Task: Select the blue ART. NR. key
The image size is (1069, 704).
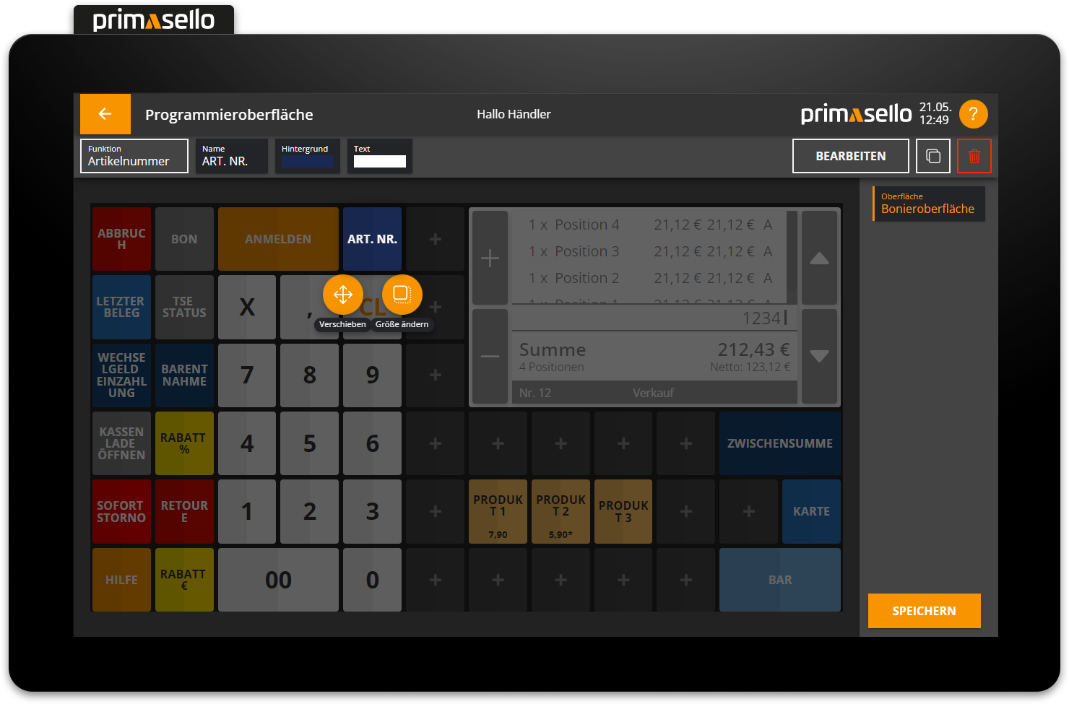Action: coord(372,239)
